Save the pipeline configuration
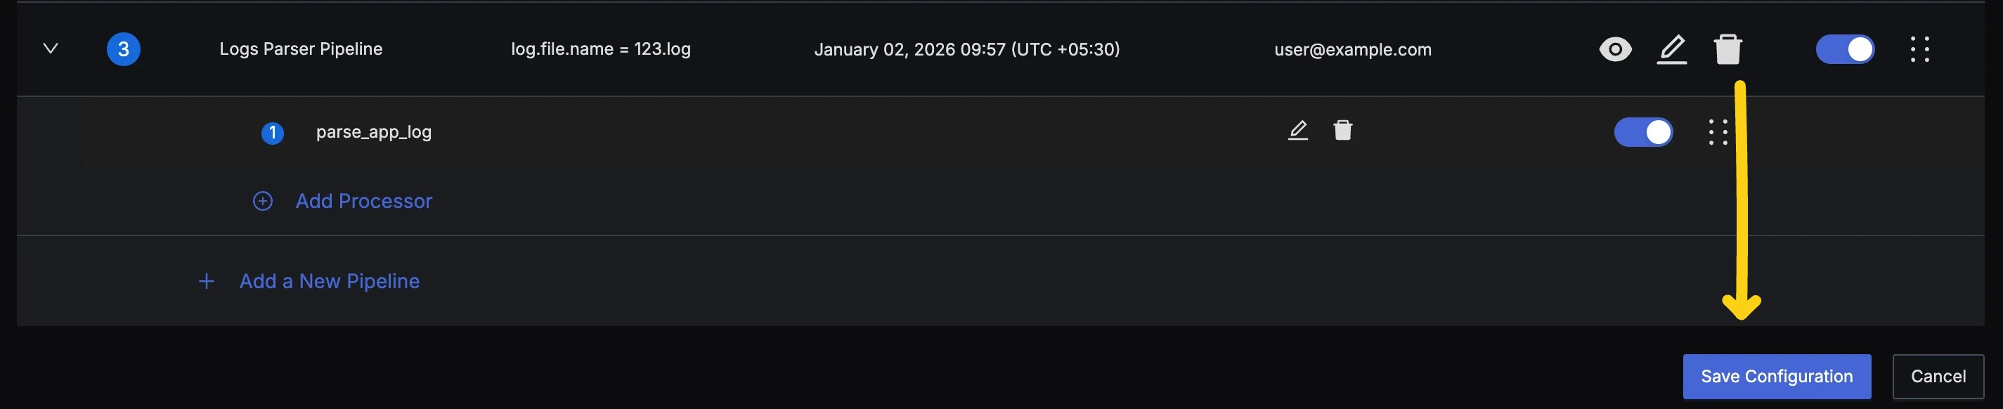 (1776, 377)
